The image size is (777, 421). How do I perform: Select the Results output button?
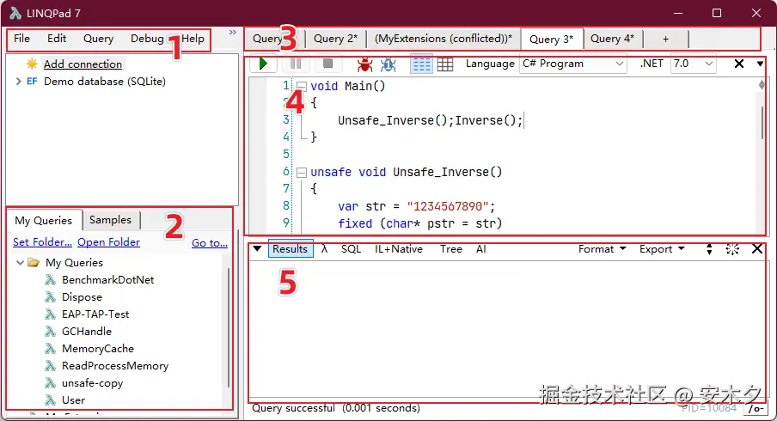point(291,249)
